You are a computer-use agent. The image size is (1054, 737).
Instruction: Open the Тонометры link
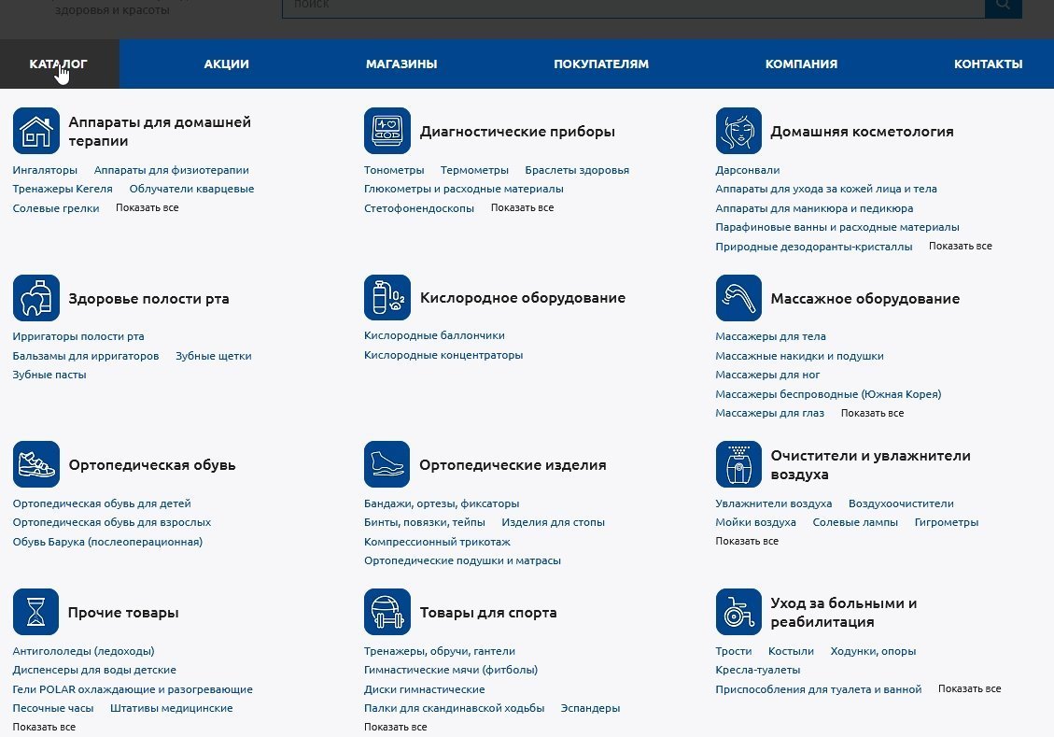click(x=394, y=170)
